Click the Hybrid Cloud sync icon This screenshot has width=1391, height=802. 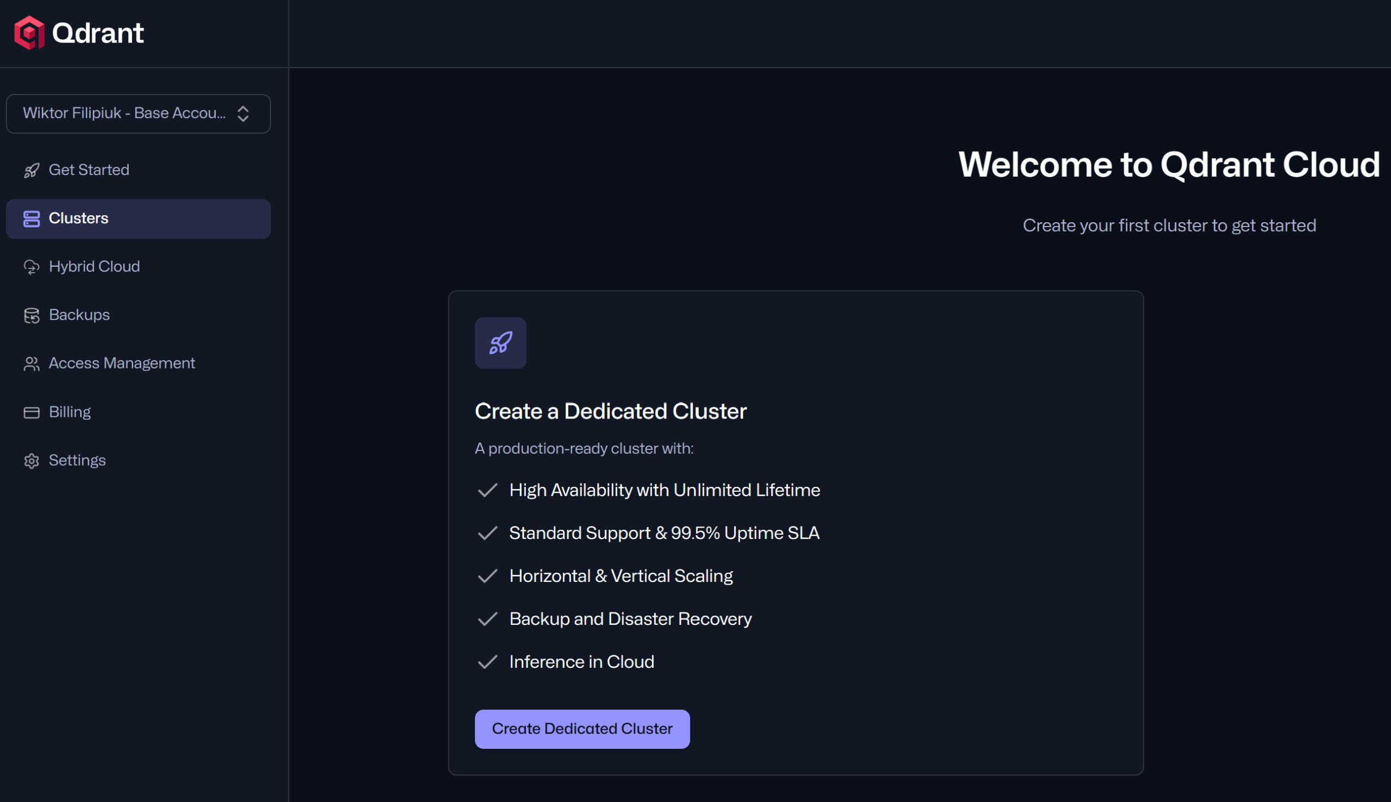[32, 267]
